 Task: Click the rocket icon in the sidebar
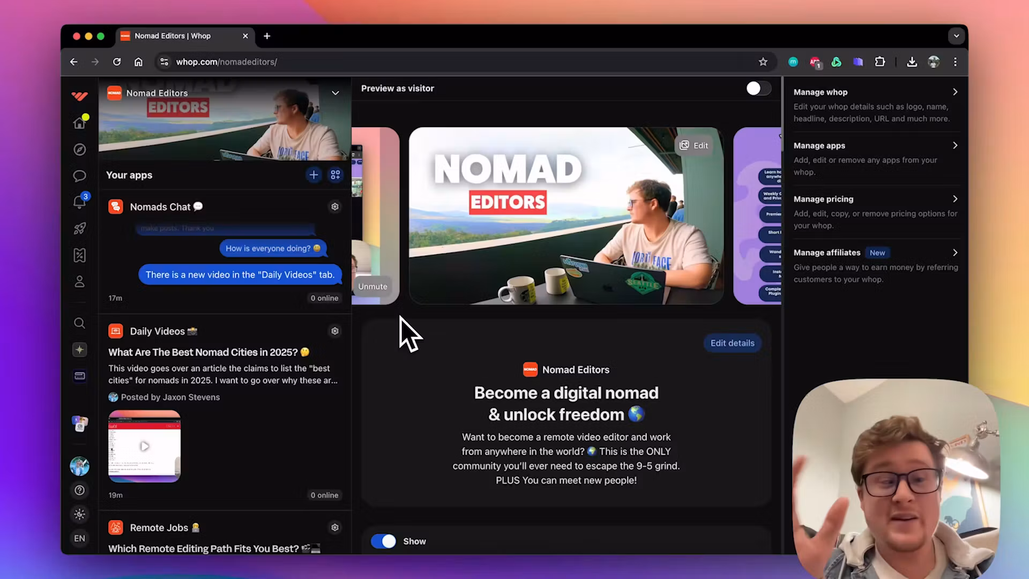[79, 228]
